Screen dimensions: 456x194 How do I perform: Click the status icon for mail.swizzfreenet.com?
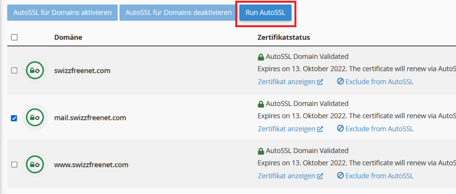click(35, 117)
